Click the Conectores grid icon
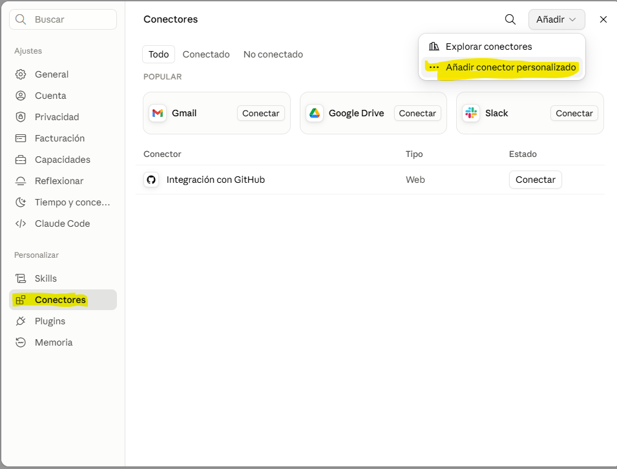 (x=21, y=300)
